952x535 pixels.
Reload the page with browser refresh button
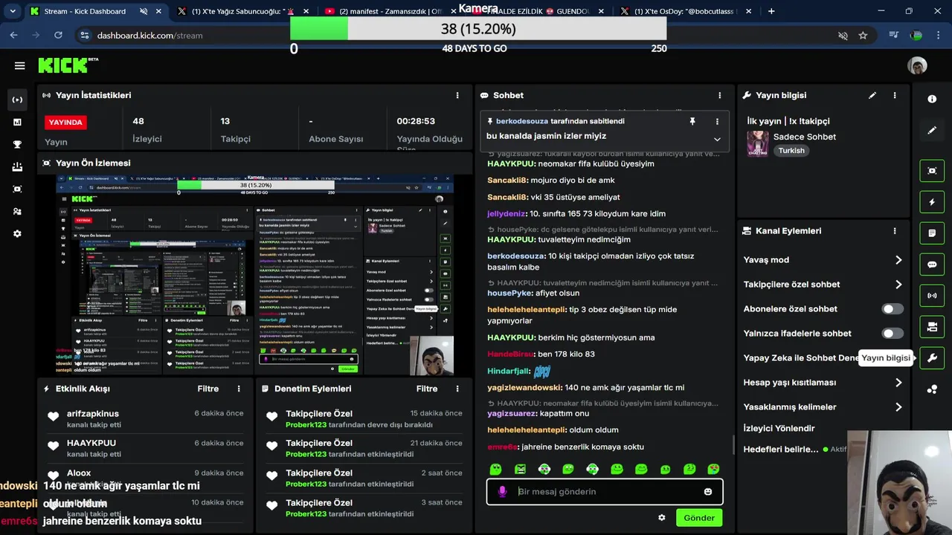[x=58, y=35]
